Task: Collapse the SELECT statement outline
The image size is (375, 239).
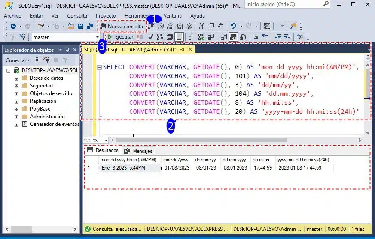Action: [x=99, y=67]
